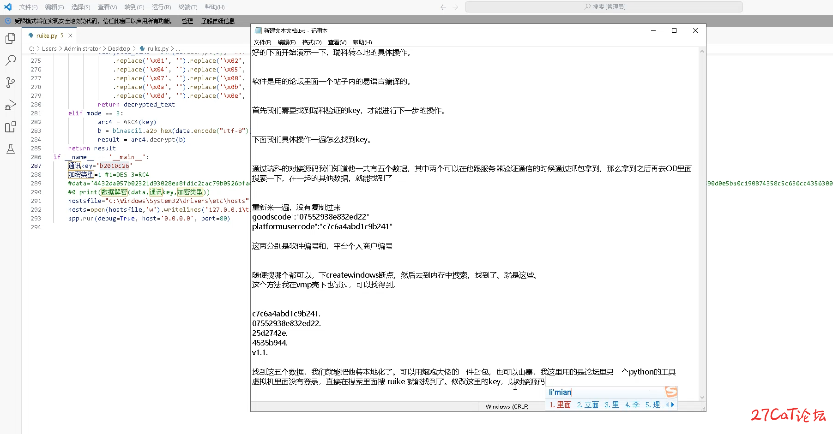Click the hostsfile assignment on line 291
Viewport: 833px width, 434px height.
click(x=158, y=201)
